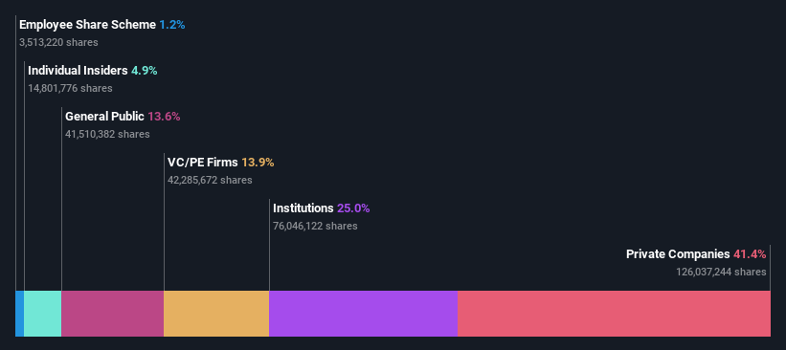The height and width of the screenshot is (350, 786).
Task: Click the 76,046,122 shares text
Action: [315, 226]
